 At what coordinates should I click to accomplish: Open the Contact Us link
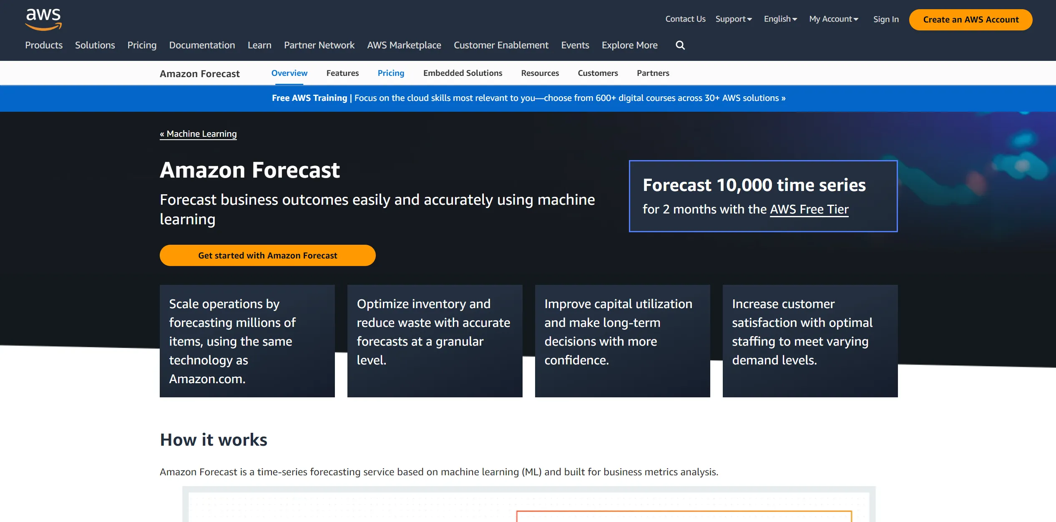(x=685, y=19)
